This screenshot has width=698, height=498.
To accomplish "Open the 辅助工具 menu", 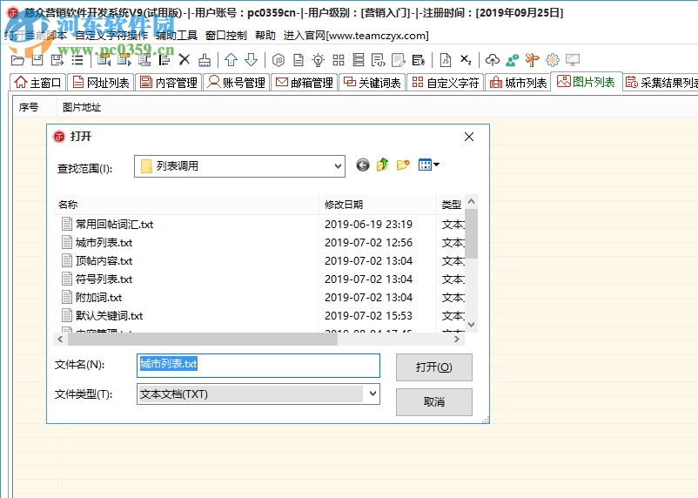I will [x=177, y=35].
